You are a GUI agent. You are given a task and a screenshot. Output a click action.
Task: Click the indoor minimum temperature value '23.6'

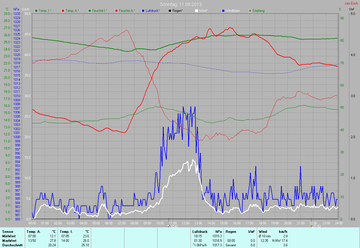pos(86,236)
